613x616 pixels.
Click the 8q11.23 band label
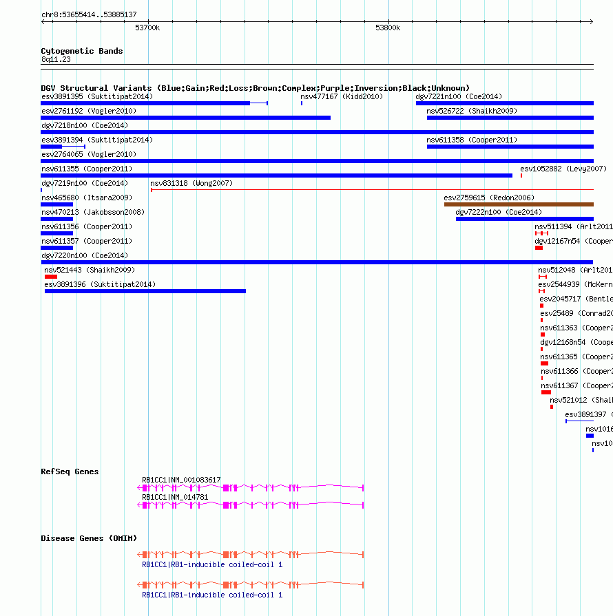click(x=56, y=60)
